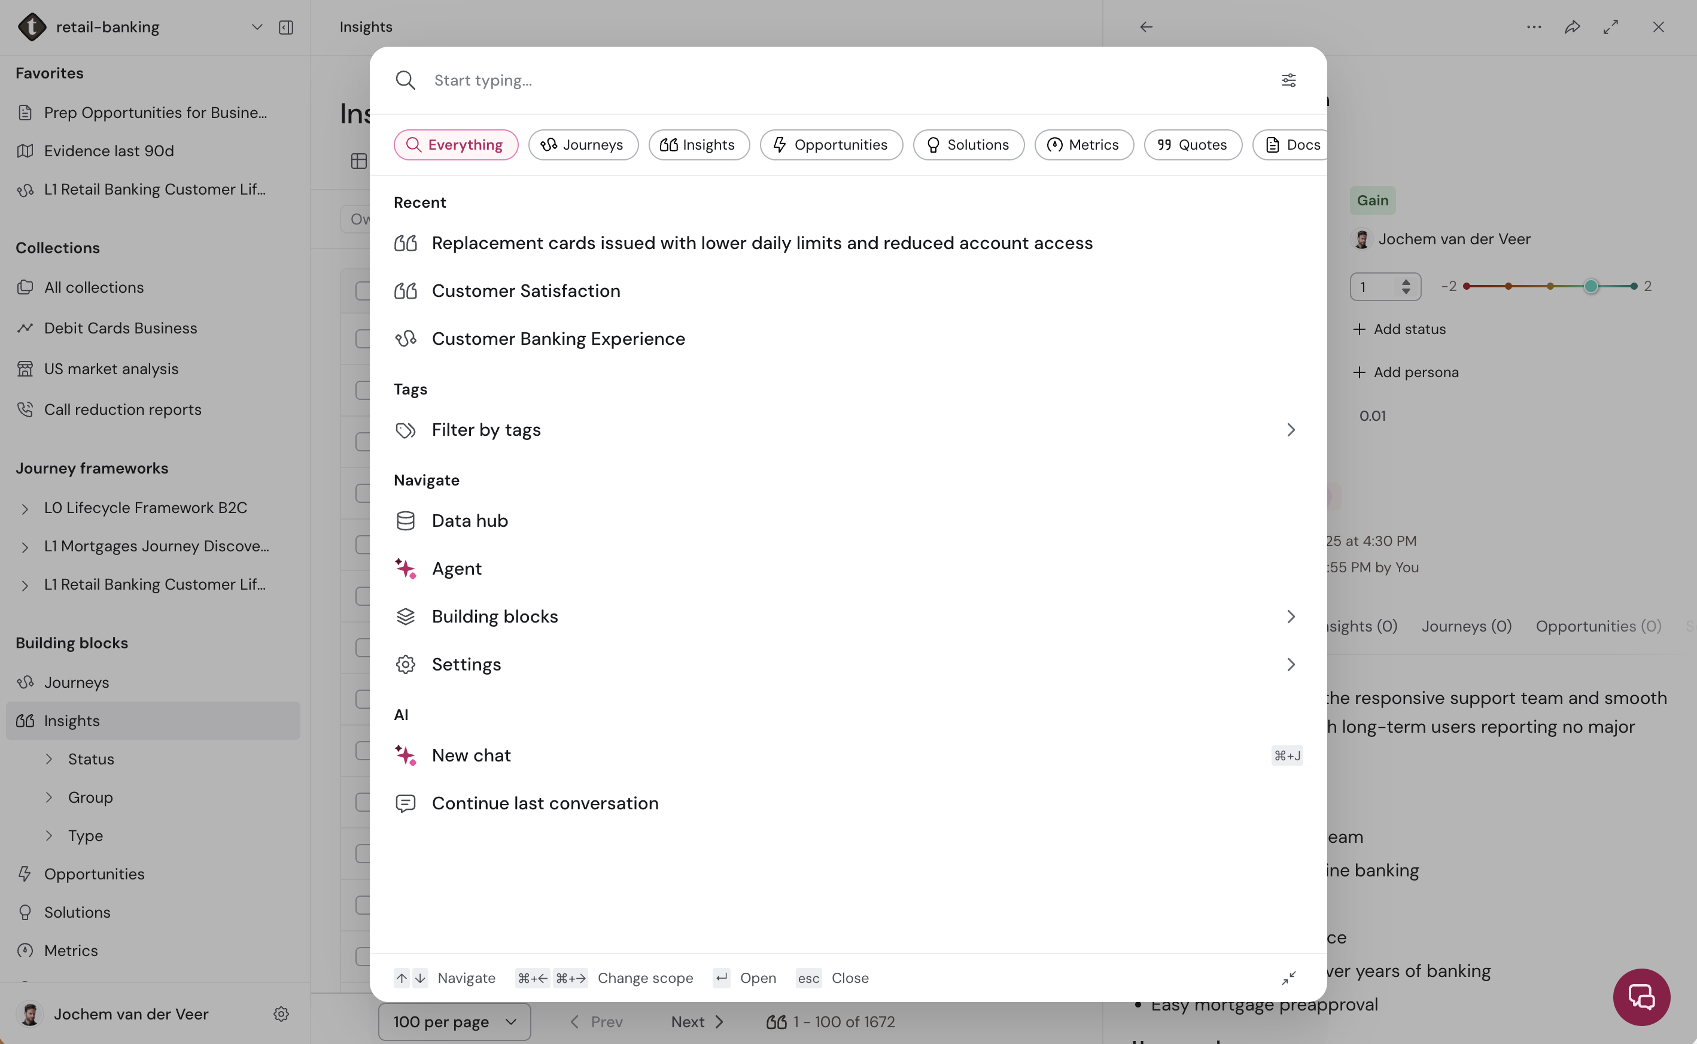
Task: Adjust the sentiment slider handle
Action: pyautogui.click(x=1590, y=286)
